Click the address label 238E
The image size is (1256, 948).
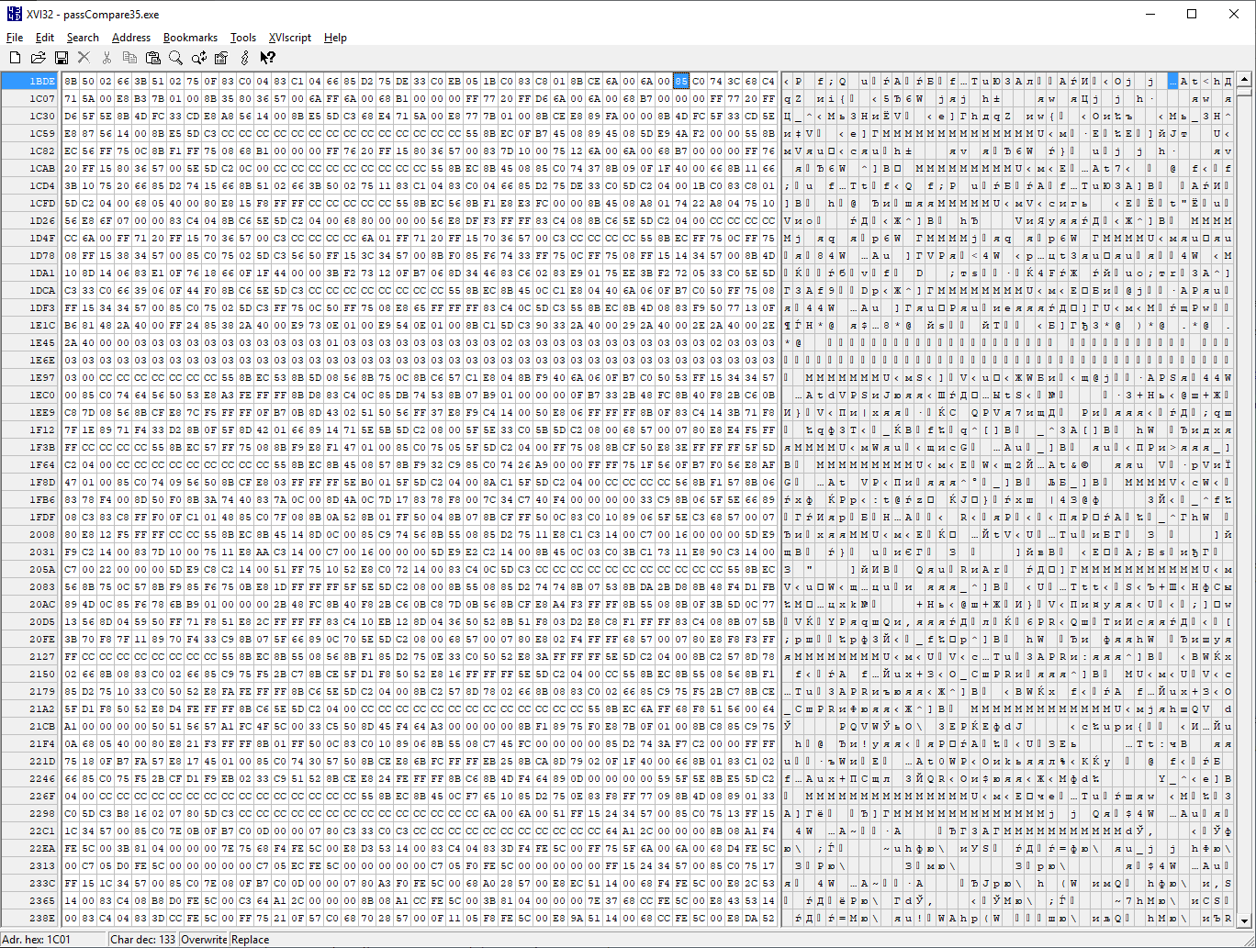42,918
